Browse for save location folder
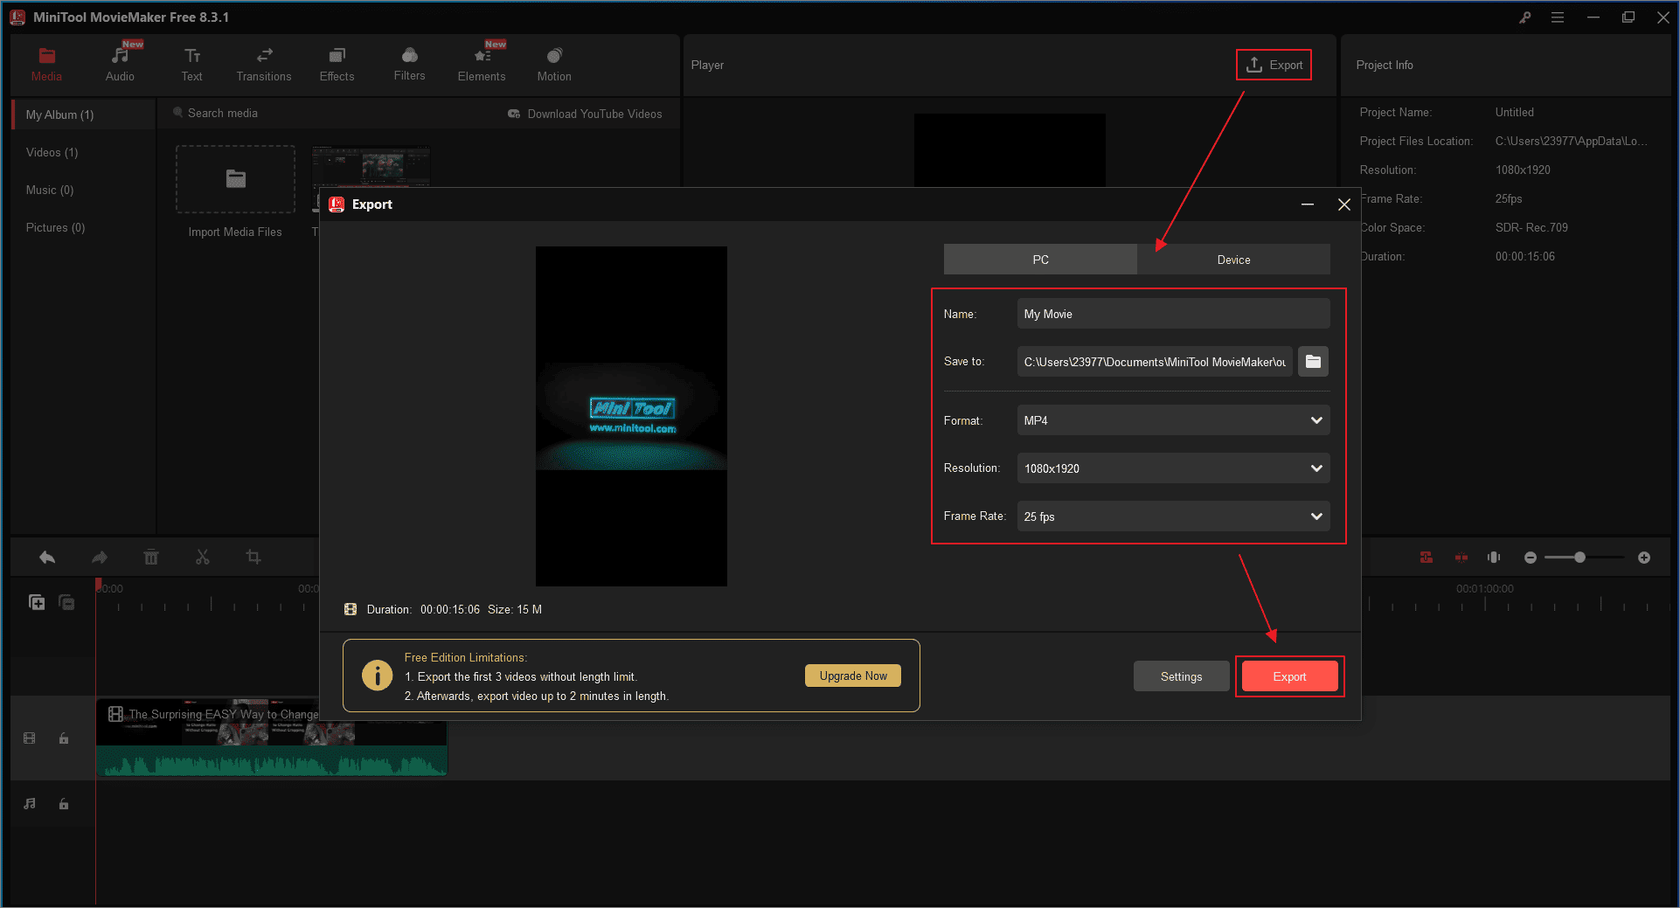Image resolution: width=1680 pixels, height=908 pixels. pyautogui.click(x=1313, y=362)
